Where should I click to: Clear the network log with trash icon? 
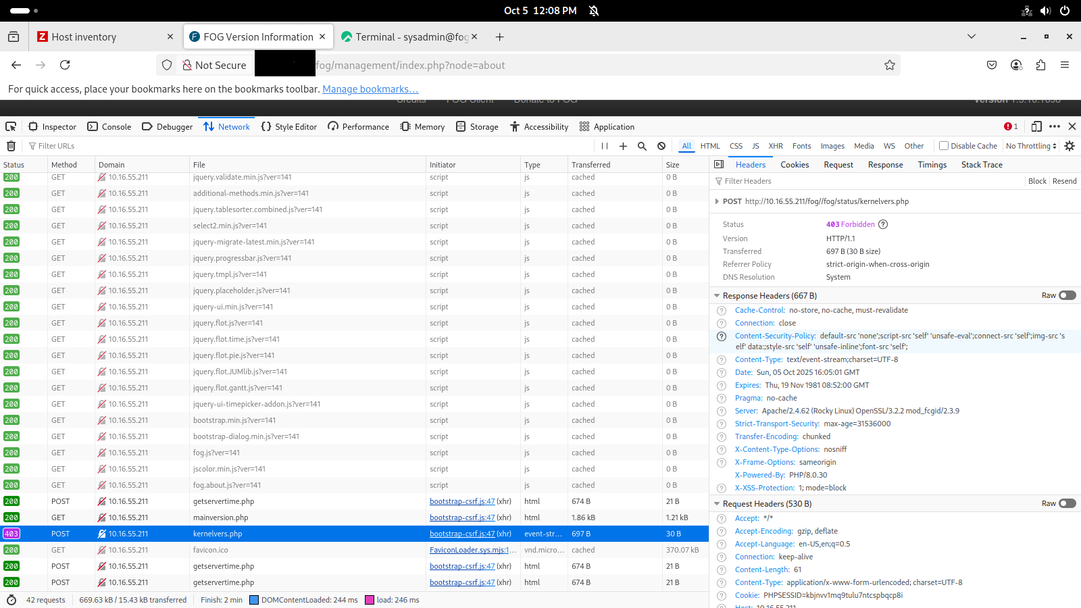tap(11, 146)
